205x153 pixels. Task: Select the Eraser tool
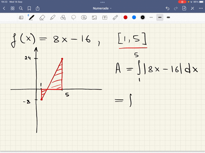click(x=42, y=17)
